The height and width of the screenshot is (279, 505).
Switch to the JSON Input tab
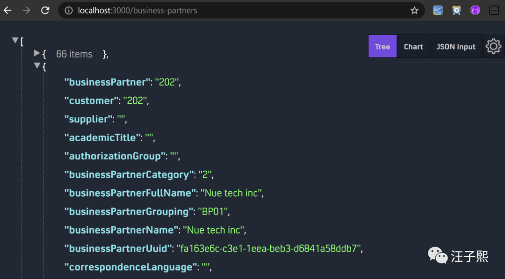coord(456,47)
